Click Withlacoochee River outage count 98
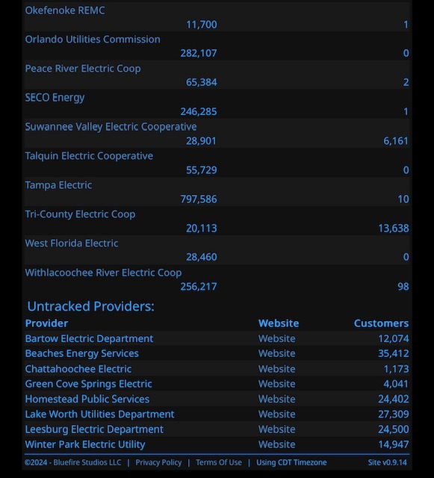 click(x=403, y=287)
